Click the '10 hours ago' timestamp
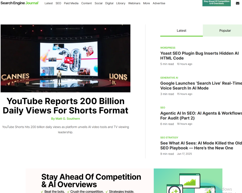The image size is (242, 193). (x=185, y=64)
